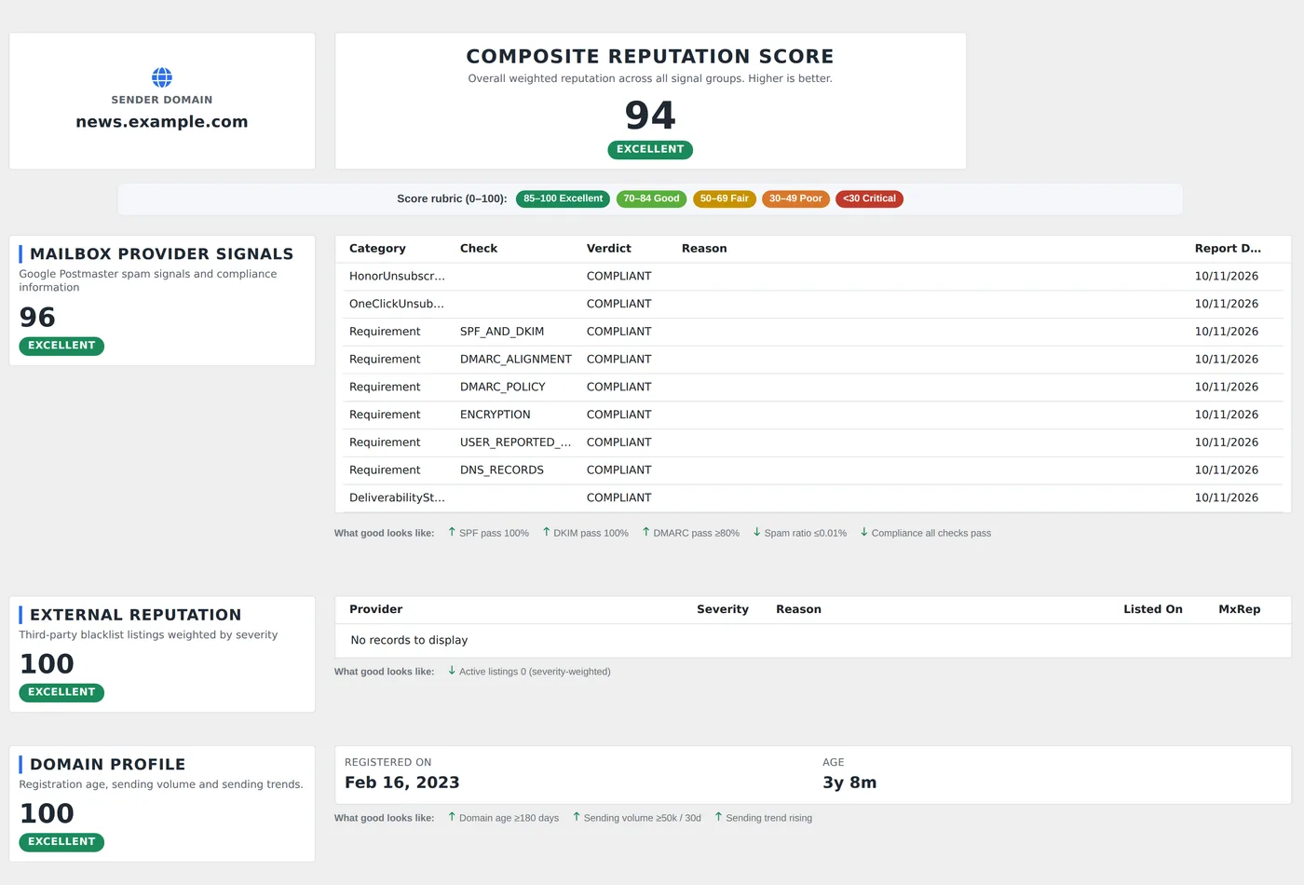Select the Feb 16, 2023 registration date
The height and width of the screenshot is (885, 1304).
coord(402,783)
